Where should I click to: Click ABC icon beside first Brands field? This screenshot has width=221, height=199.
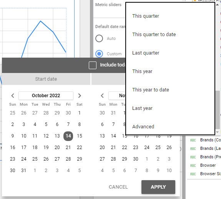pos(193,140)
